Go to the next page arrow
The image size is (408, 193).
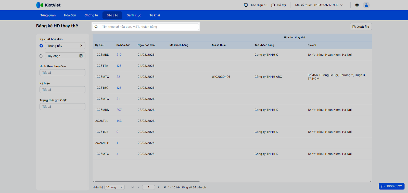point(158,187)
